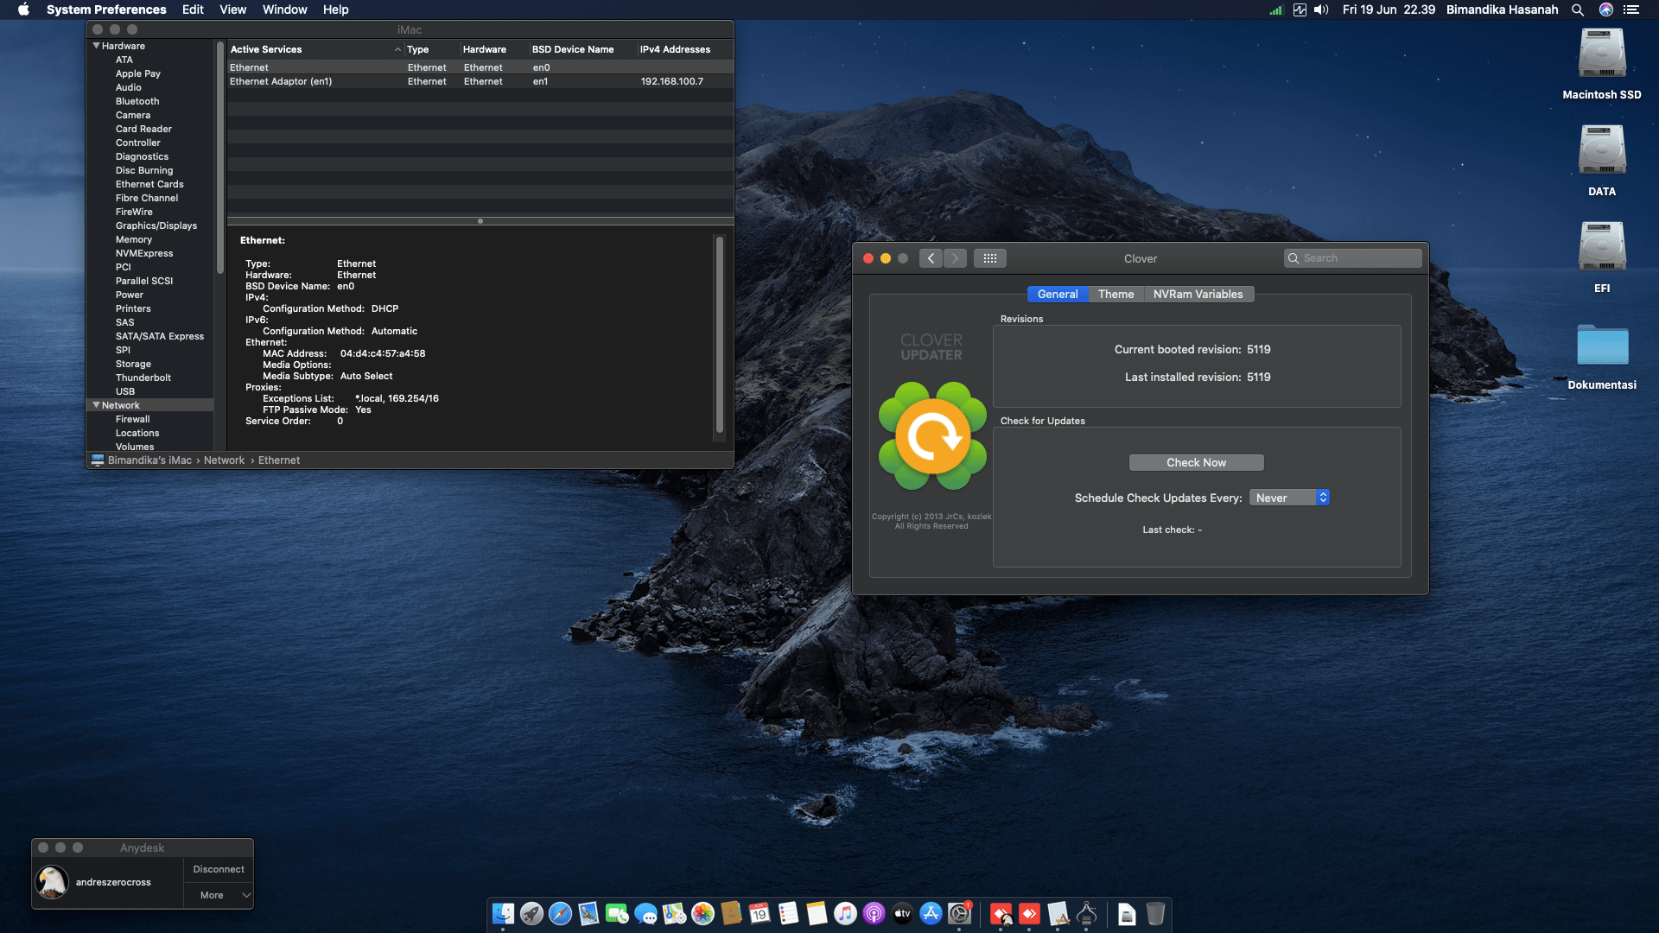Open Apple TV from the dock
This screenshot has height=933, width=1659.
(x=902, y=913)
